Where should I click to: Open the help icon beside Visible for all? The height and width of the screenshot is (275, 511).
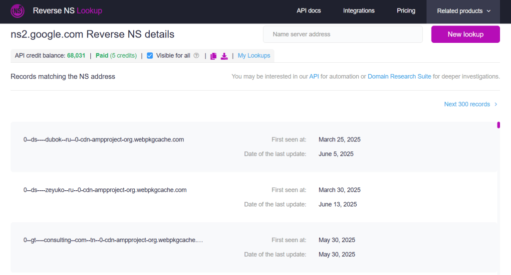click(196, 55)
